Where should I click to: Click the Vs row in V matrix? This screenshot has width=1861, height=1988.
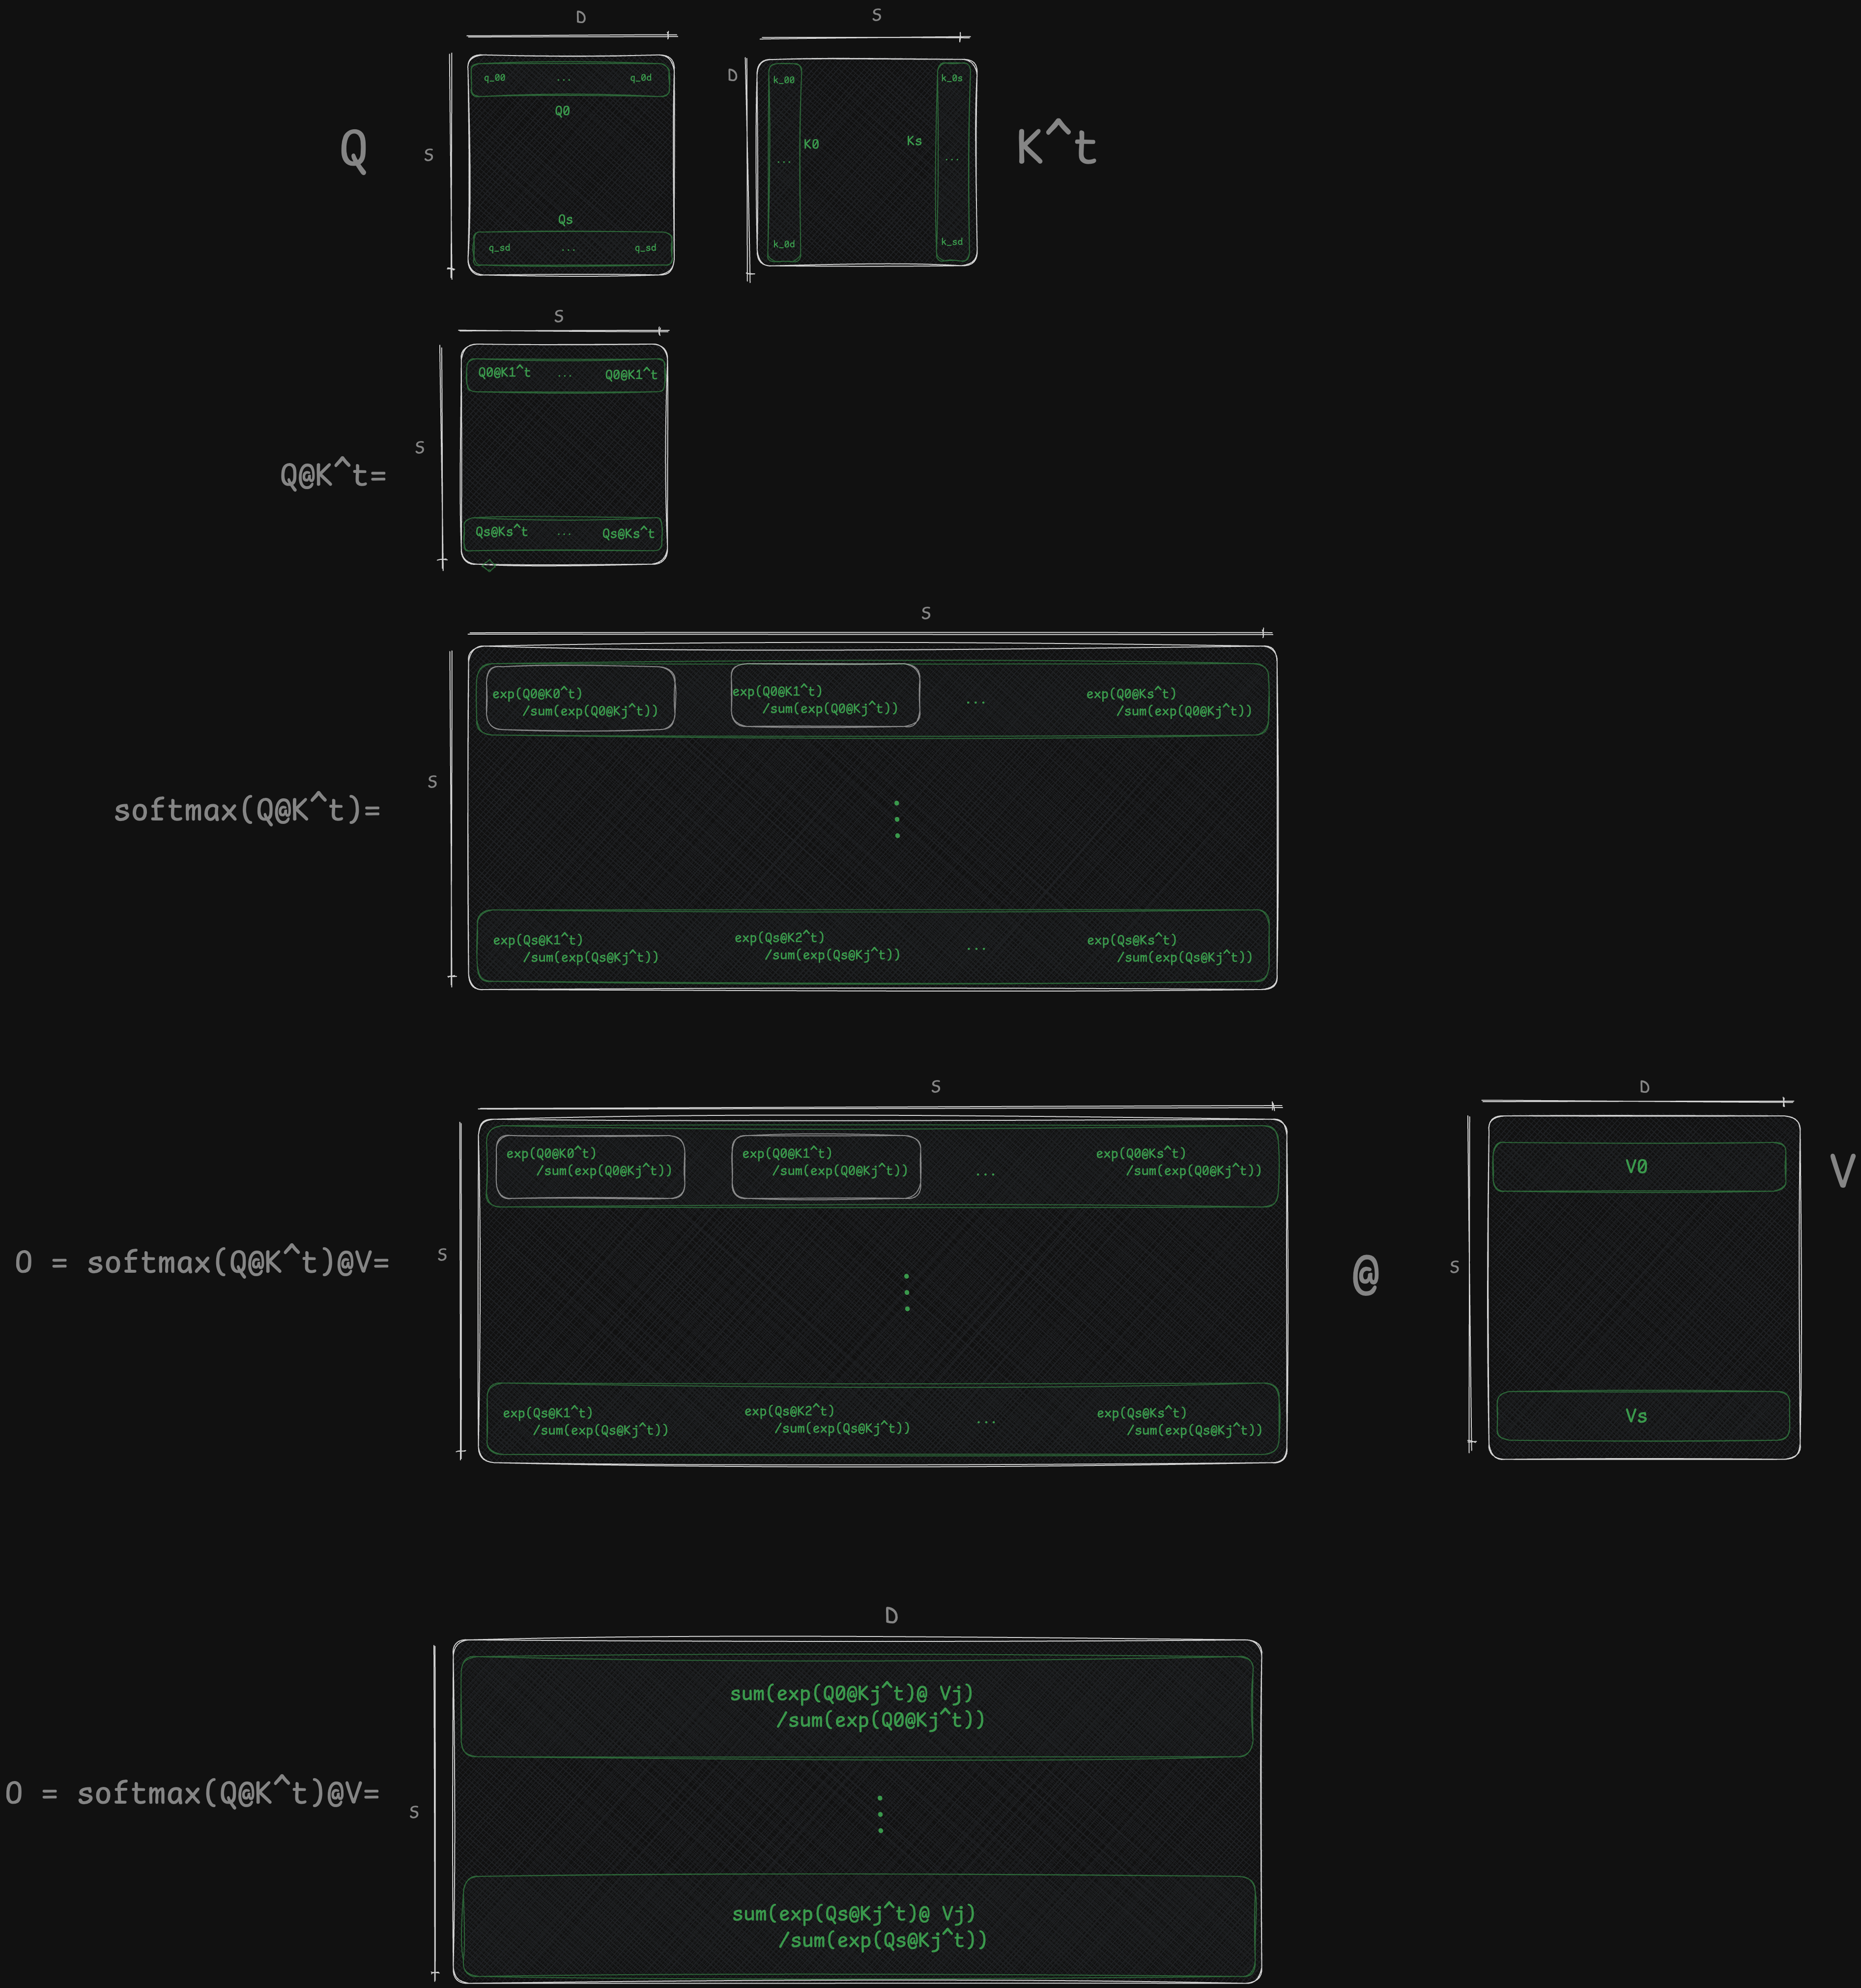click(x=1636, y=1416)
